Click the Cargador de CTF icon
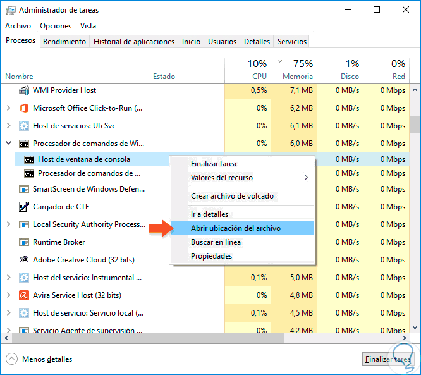 [x=24, y=207]
